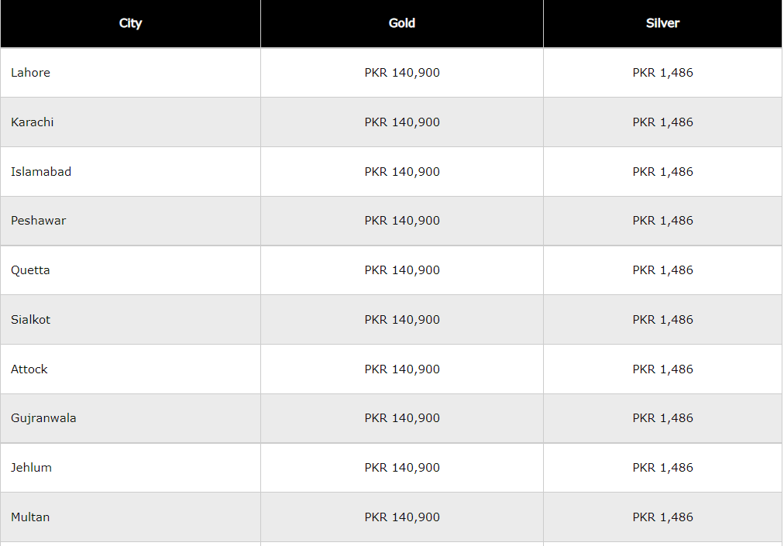784x546 pixels.
Task: Click the Silver column header
Action: point(662,23)
